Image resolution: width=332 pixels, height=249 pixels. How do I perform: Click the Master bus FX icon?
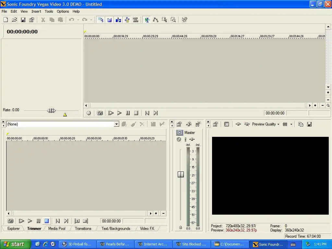click(192, 139)
